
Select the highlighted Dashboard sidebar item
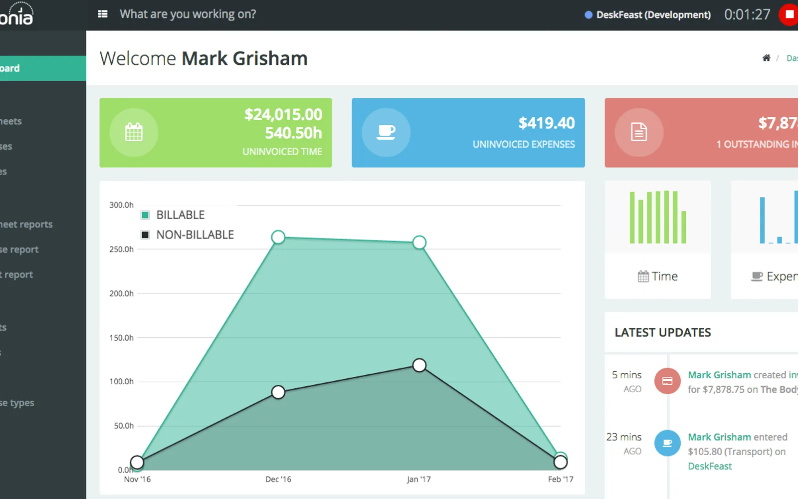click(43, 68)
